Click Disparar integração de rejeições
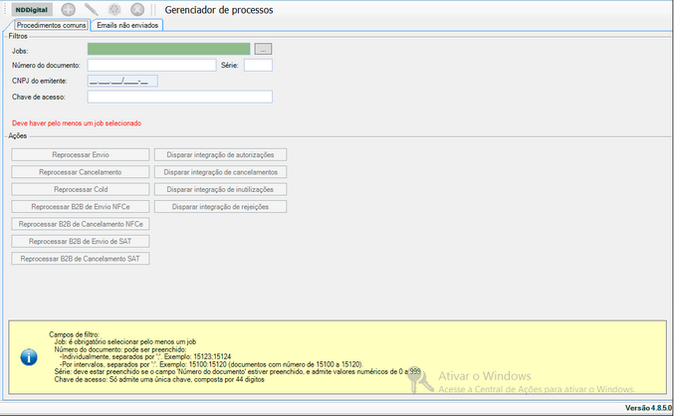 220,207
